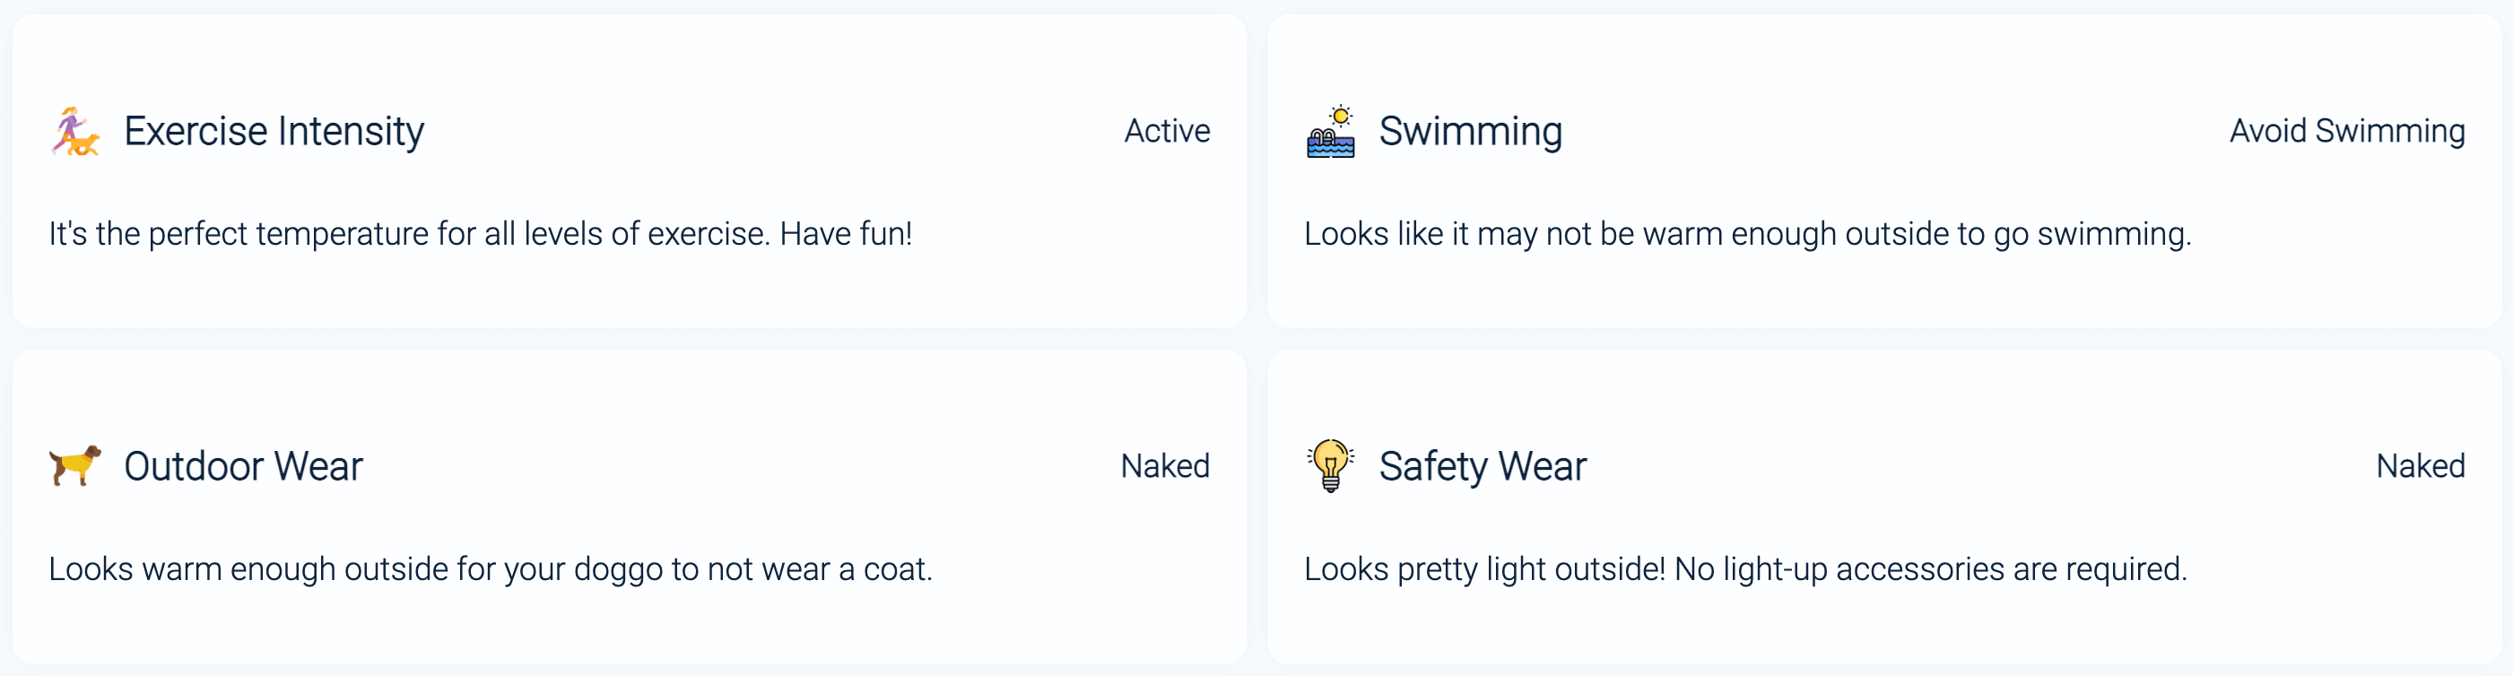Viewport: 2513px width, 676px height.
Task: Click the Naked status for Outdoor Wear
Action: coord(1165,466)
